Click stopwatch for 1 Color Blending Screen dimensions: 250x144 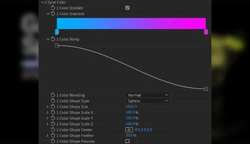point(53,95)
